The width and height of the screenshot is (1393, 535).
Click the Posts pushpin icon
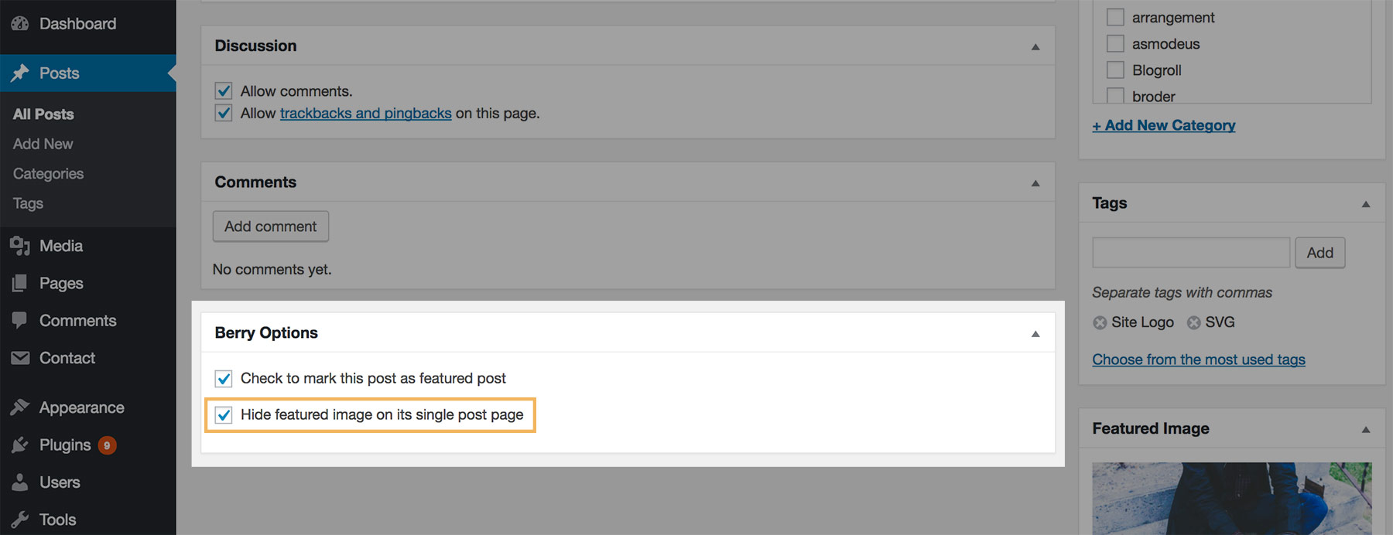(20, 73)
